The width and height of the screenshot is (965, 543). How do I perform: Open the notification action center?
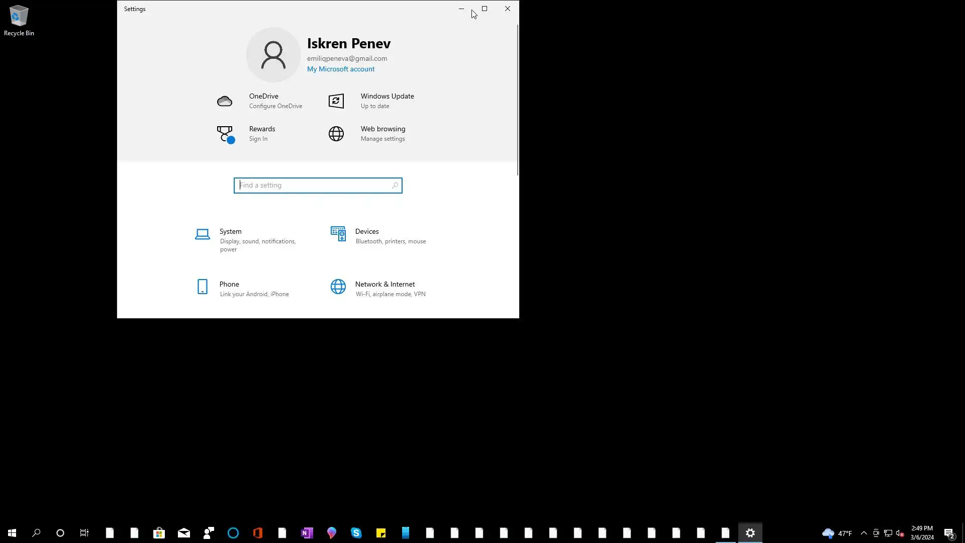pyautogui.click(x=949, y=533)
